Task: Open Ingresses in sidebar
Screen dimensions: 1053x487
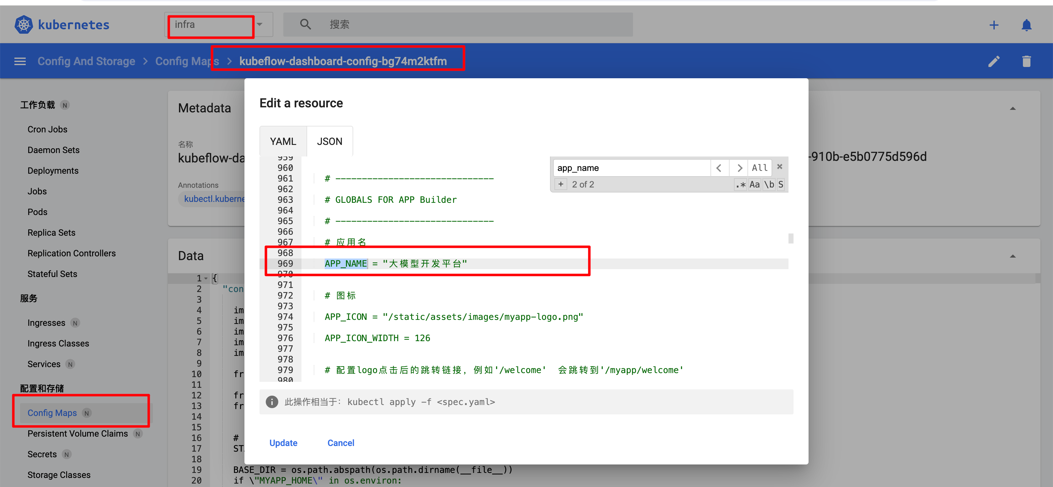Action: tap(46, 323)
